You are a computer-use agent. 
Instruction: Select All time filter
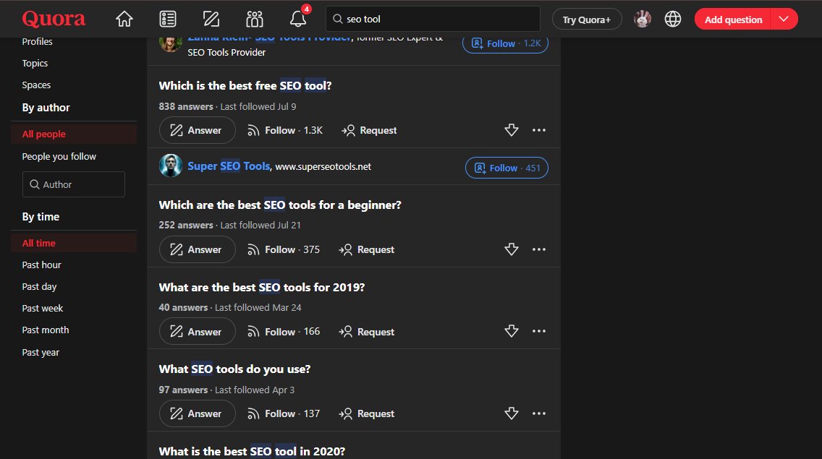click(x=73, y=243)
